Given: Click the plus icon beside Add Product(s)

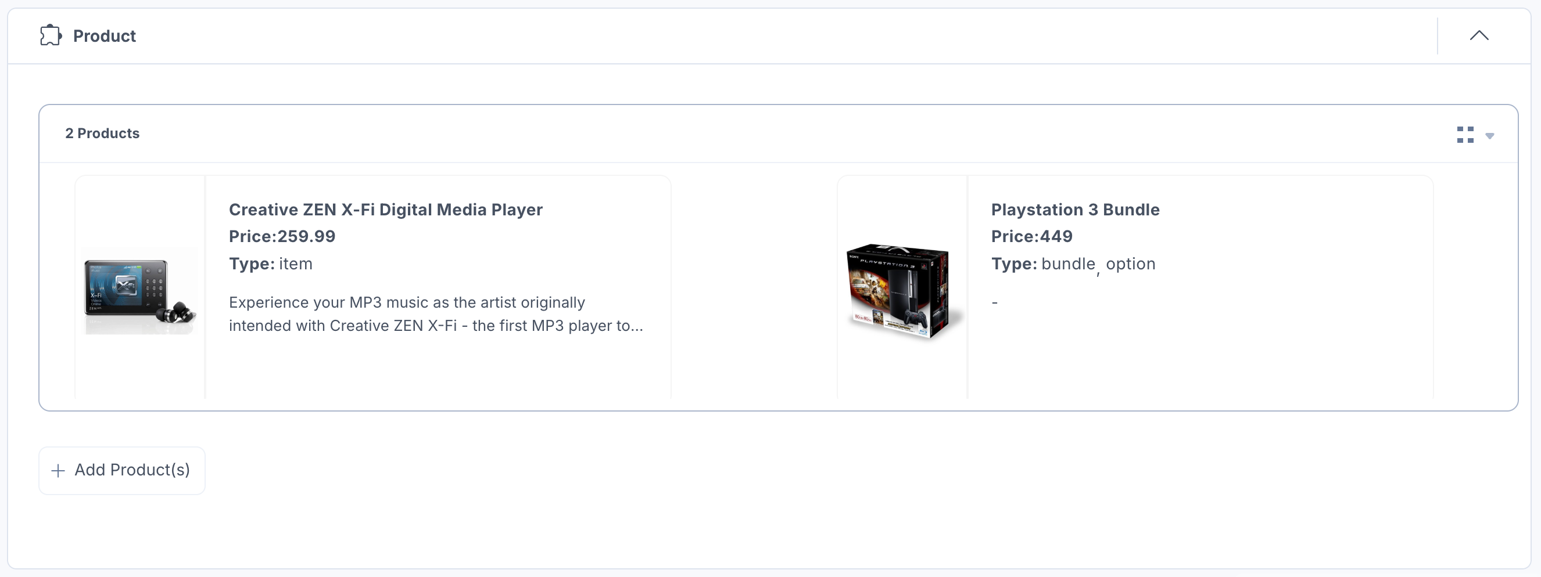Looking at the screenshot, I should 58,471.
